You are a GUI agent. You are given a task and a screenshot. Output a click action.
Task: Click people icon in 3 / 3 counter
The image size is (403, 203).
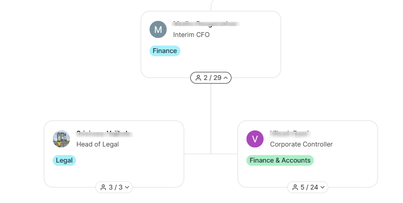[x=103, y=187]
